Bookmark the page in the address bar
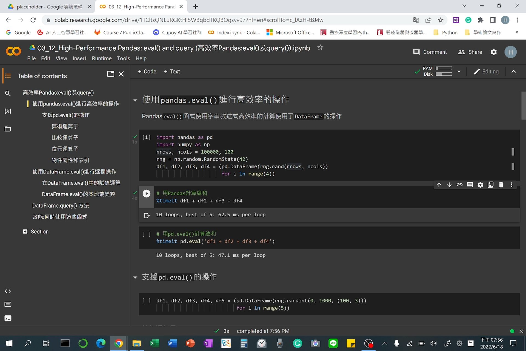The height and width of the screenshot is (351, 526). (x=441, y=20)
